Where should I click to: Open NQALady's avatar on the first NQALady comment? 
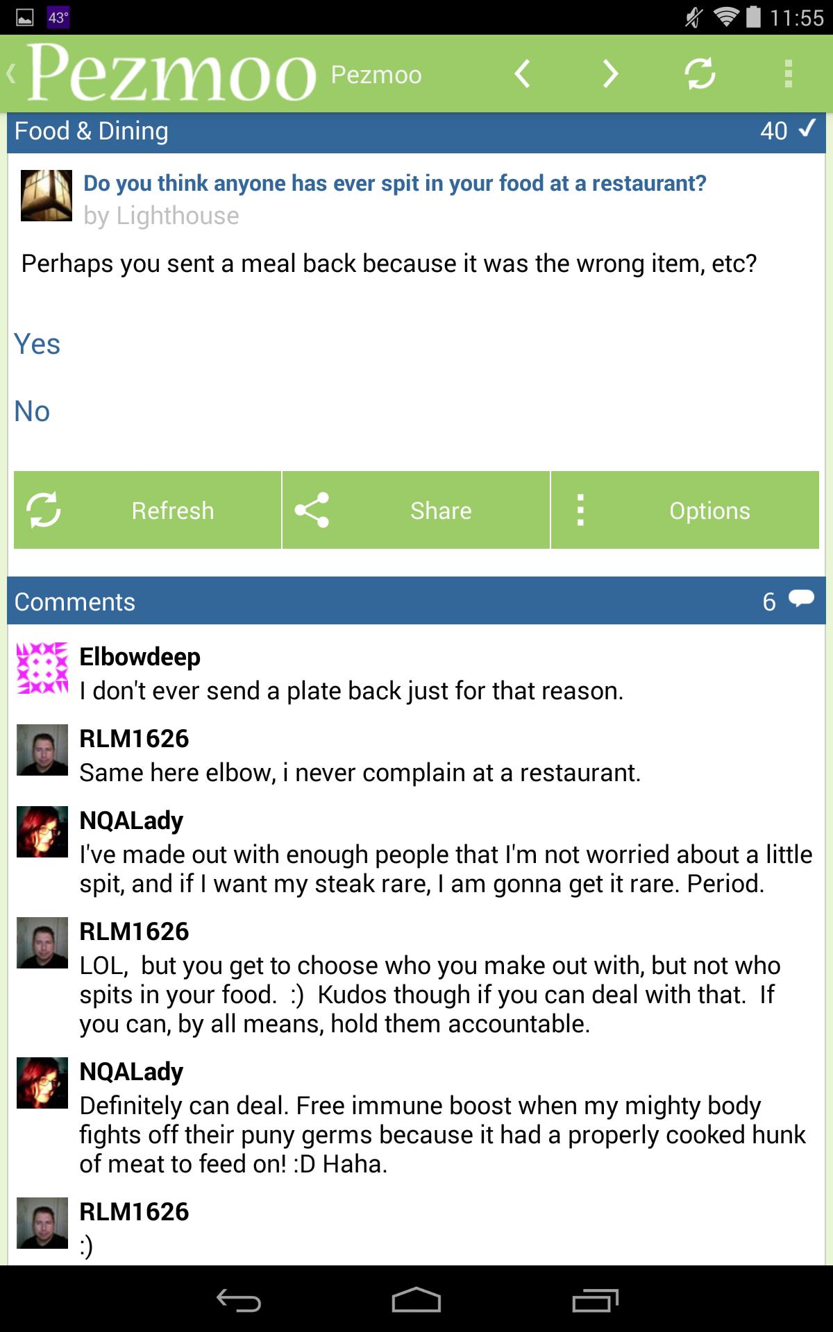point(42,832)
